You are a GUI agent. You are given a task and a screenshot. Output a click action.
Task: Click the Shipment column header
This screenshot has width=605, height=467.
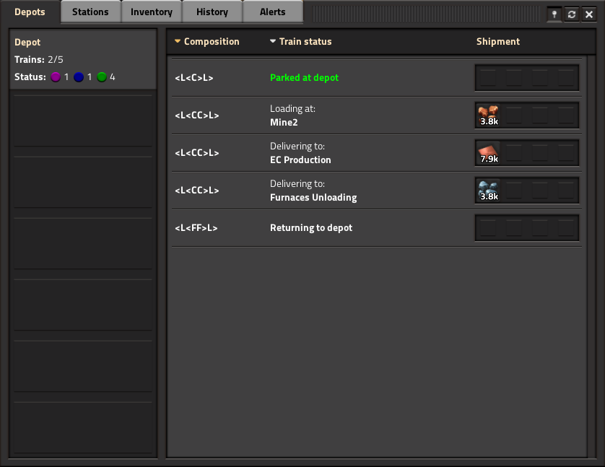point(497,41)
